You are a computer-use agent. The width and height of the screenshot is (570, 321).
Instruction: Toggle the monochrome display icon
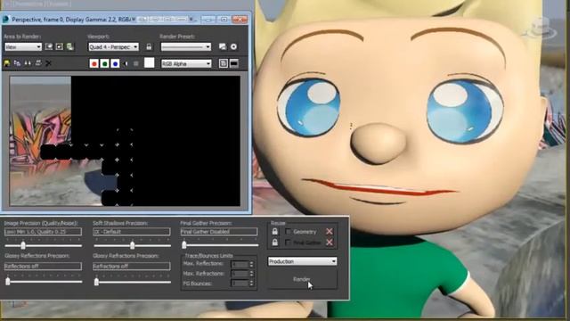point(136,63)
